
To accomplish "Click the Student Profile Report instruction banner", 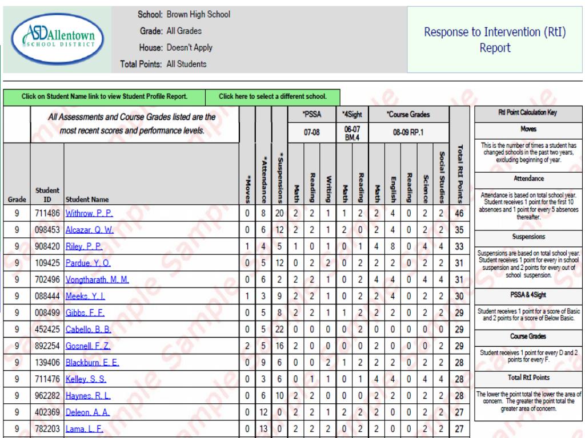I will pos(105,97).
